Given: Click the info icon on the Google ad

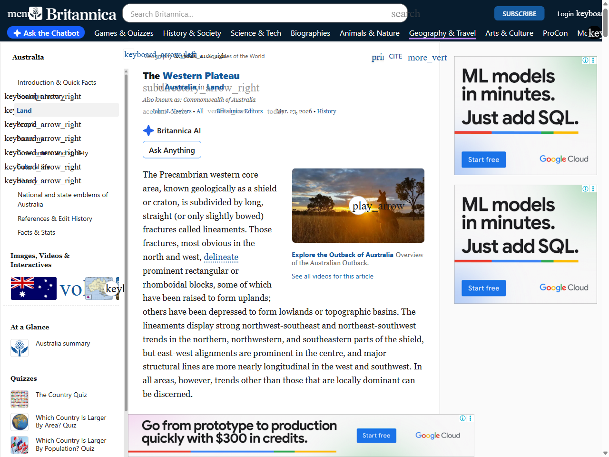Looking at the screenshot, I should click(585, 60).
